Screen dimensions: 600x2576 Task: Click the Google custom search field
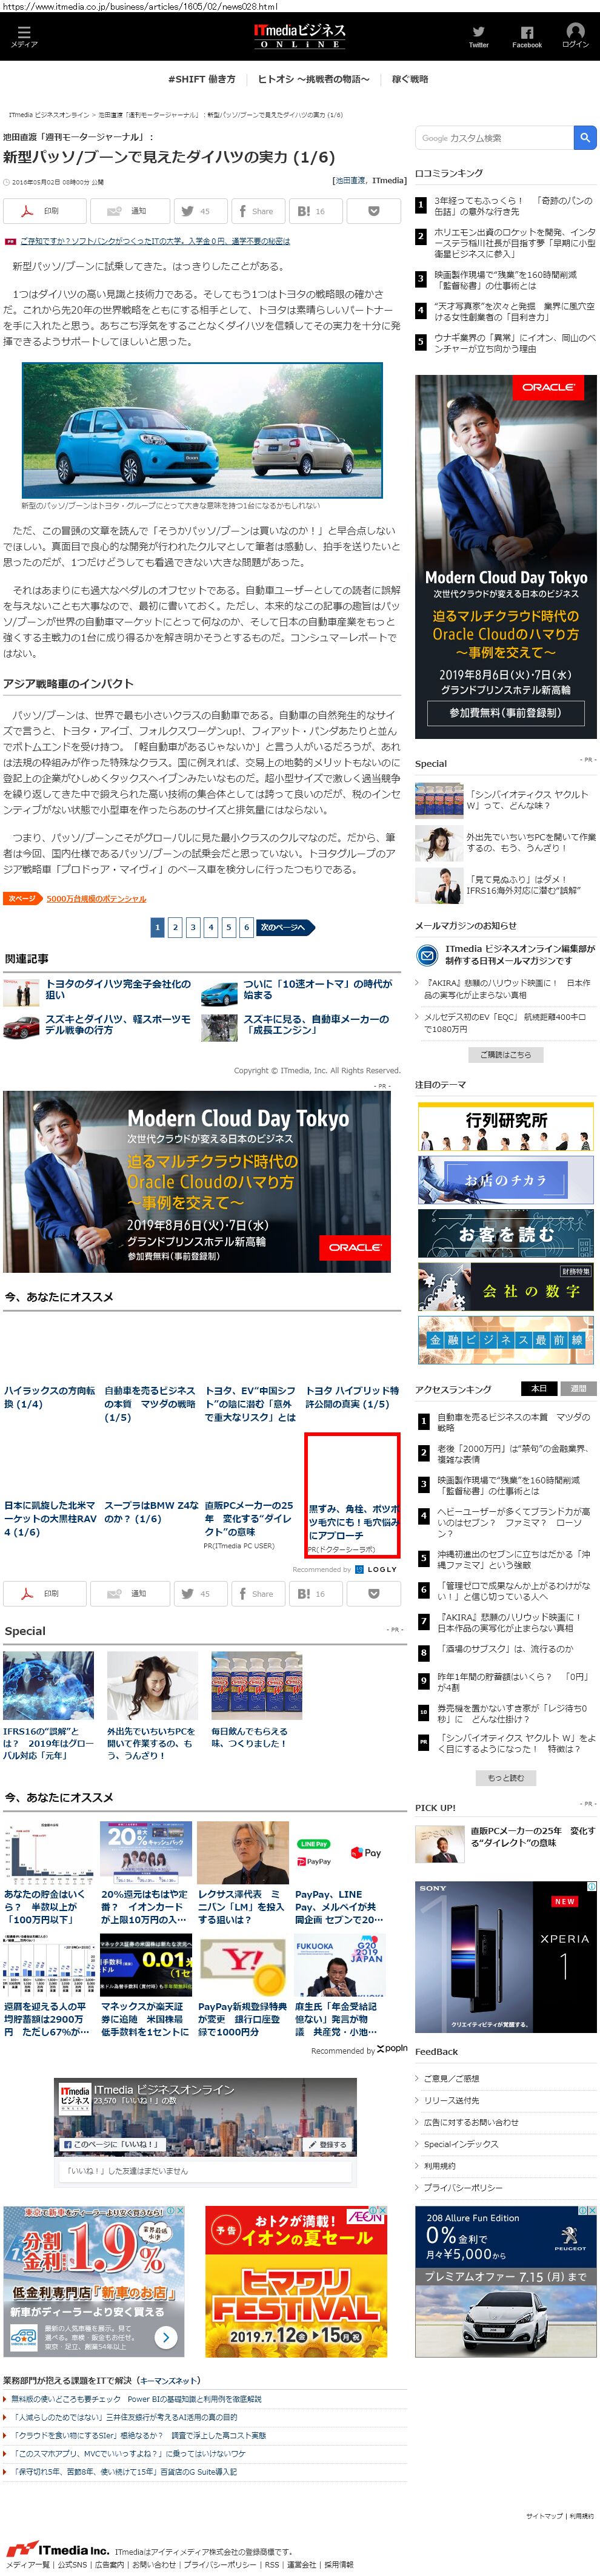[x=494, y=137]
